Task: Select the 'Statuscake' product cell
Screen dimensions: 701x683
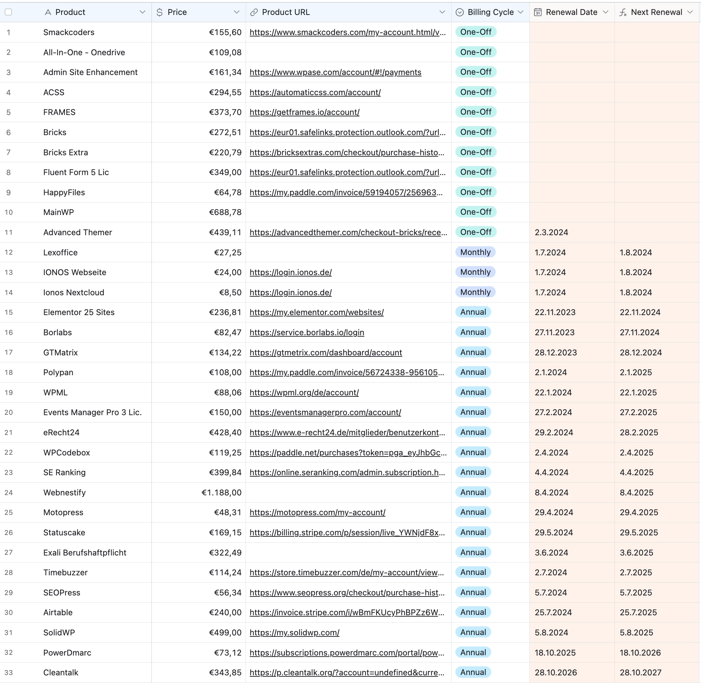Action: [76, 533]
